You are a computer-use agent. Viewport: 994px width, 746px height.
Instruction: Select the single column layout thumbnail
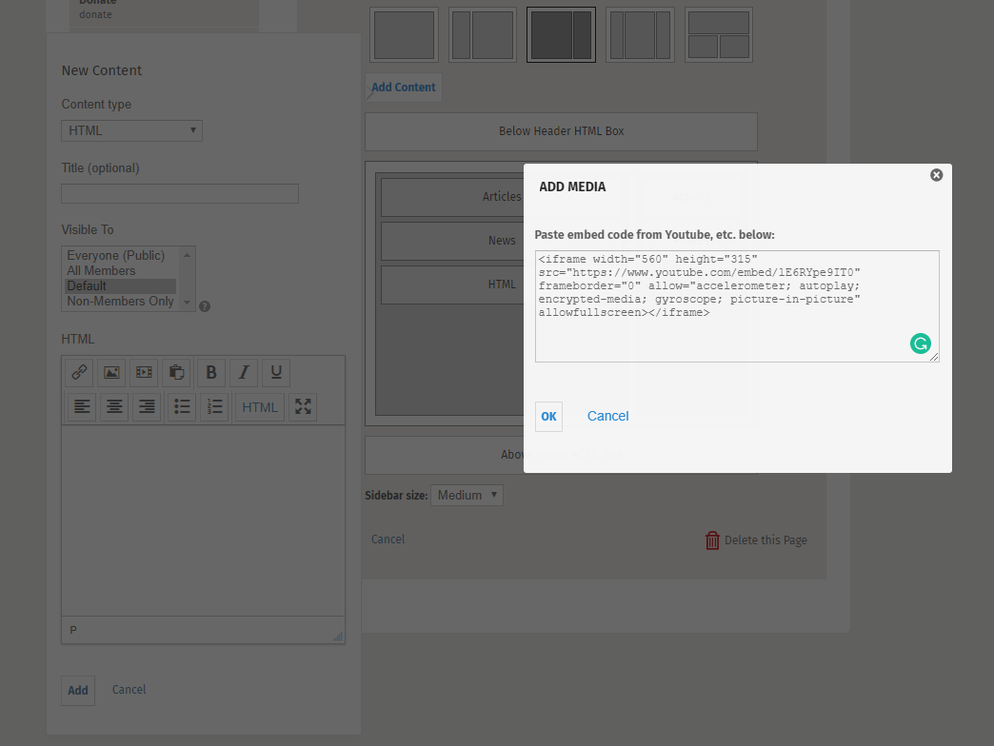pos(404,35)
